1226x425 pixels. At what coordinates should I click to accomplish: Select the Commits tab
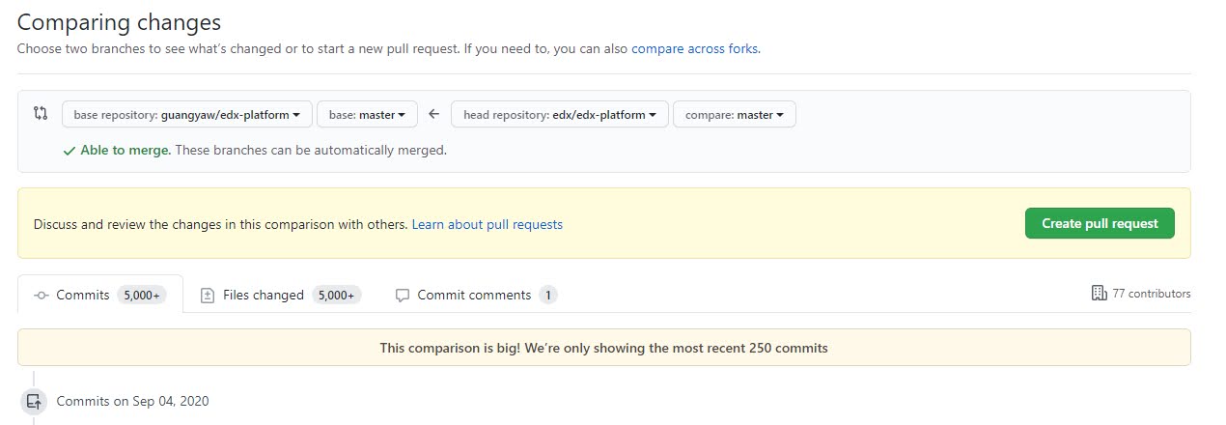point(83,296)
